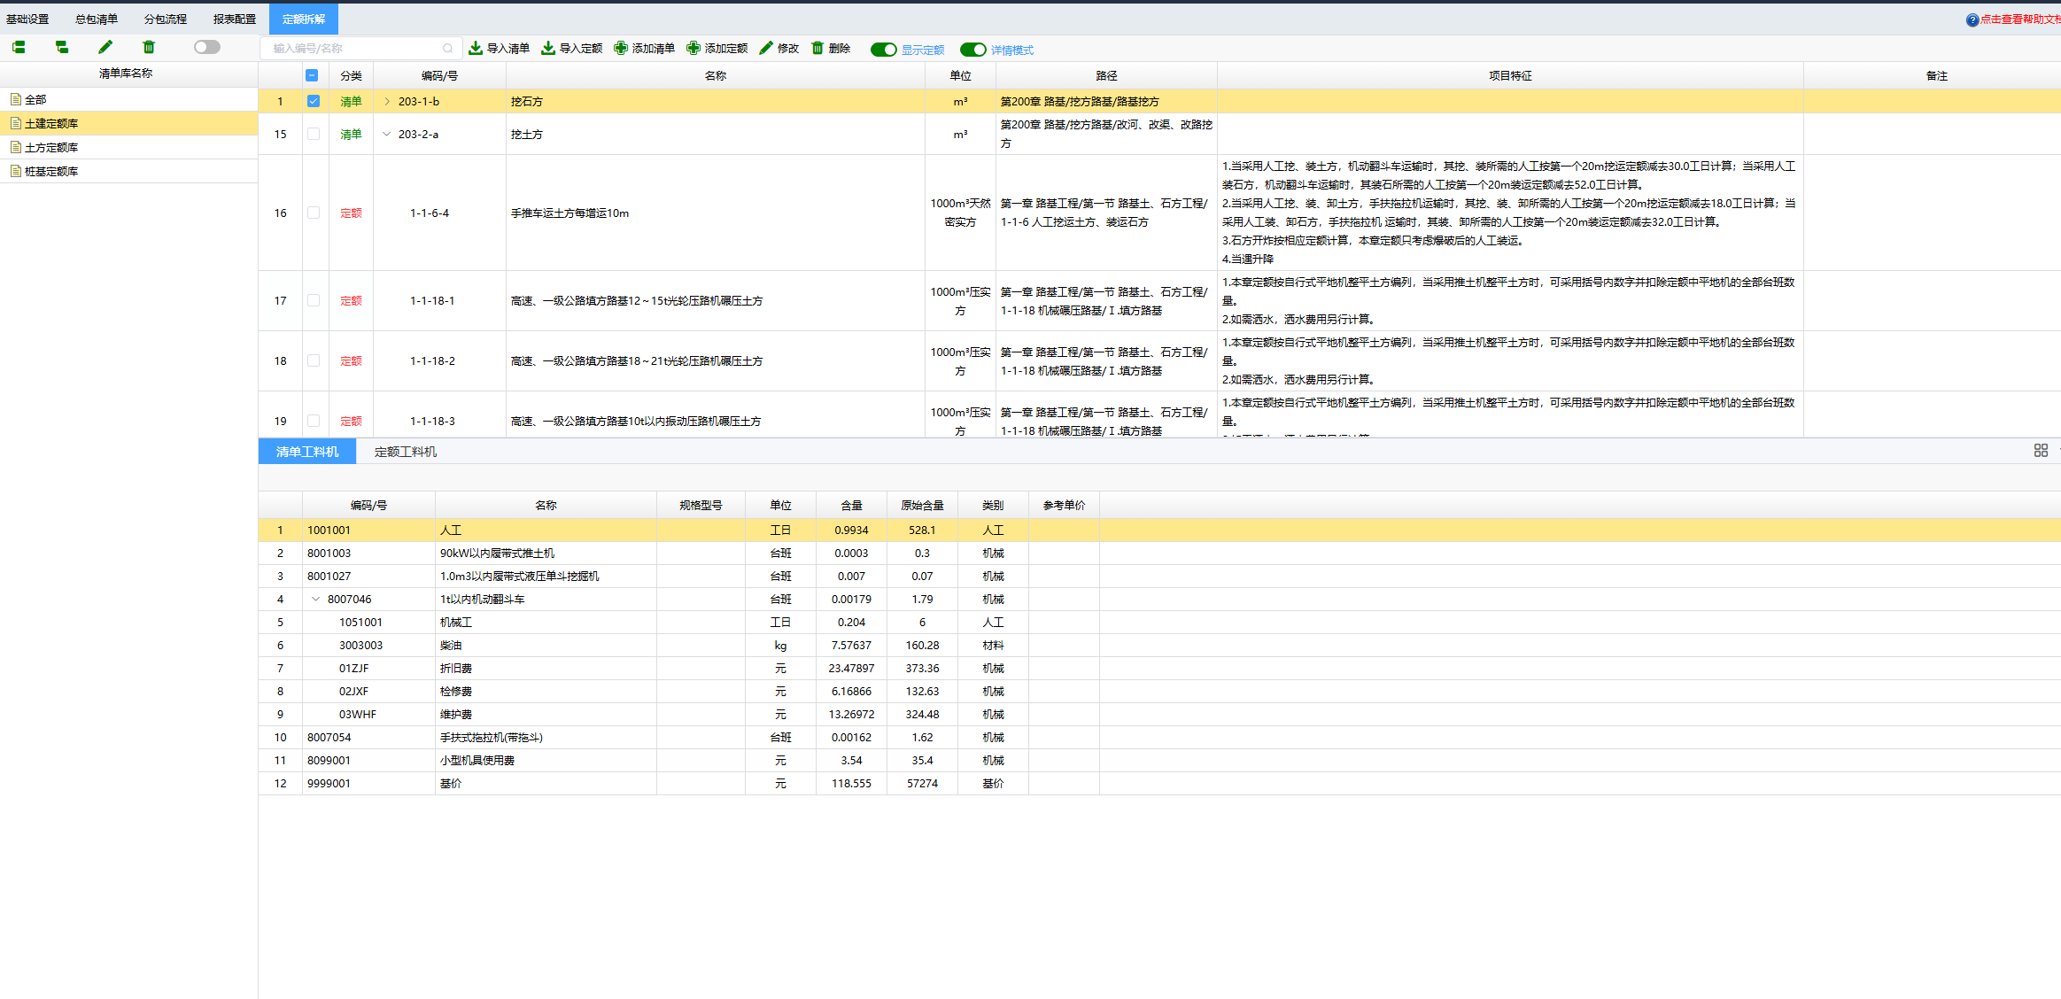
Task: Switch to the 定额工料机 tab
Action: 406,452
